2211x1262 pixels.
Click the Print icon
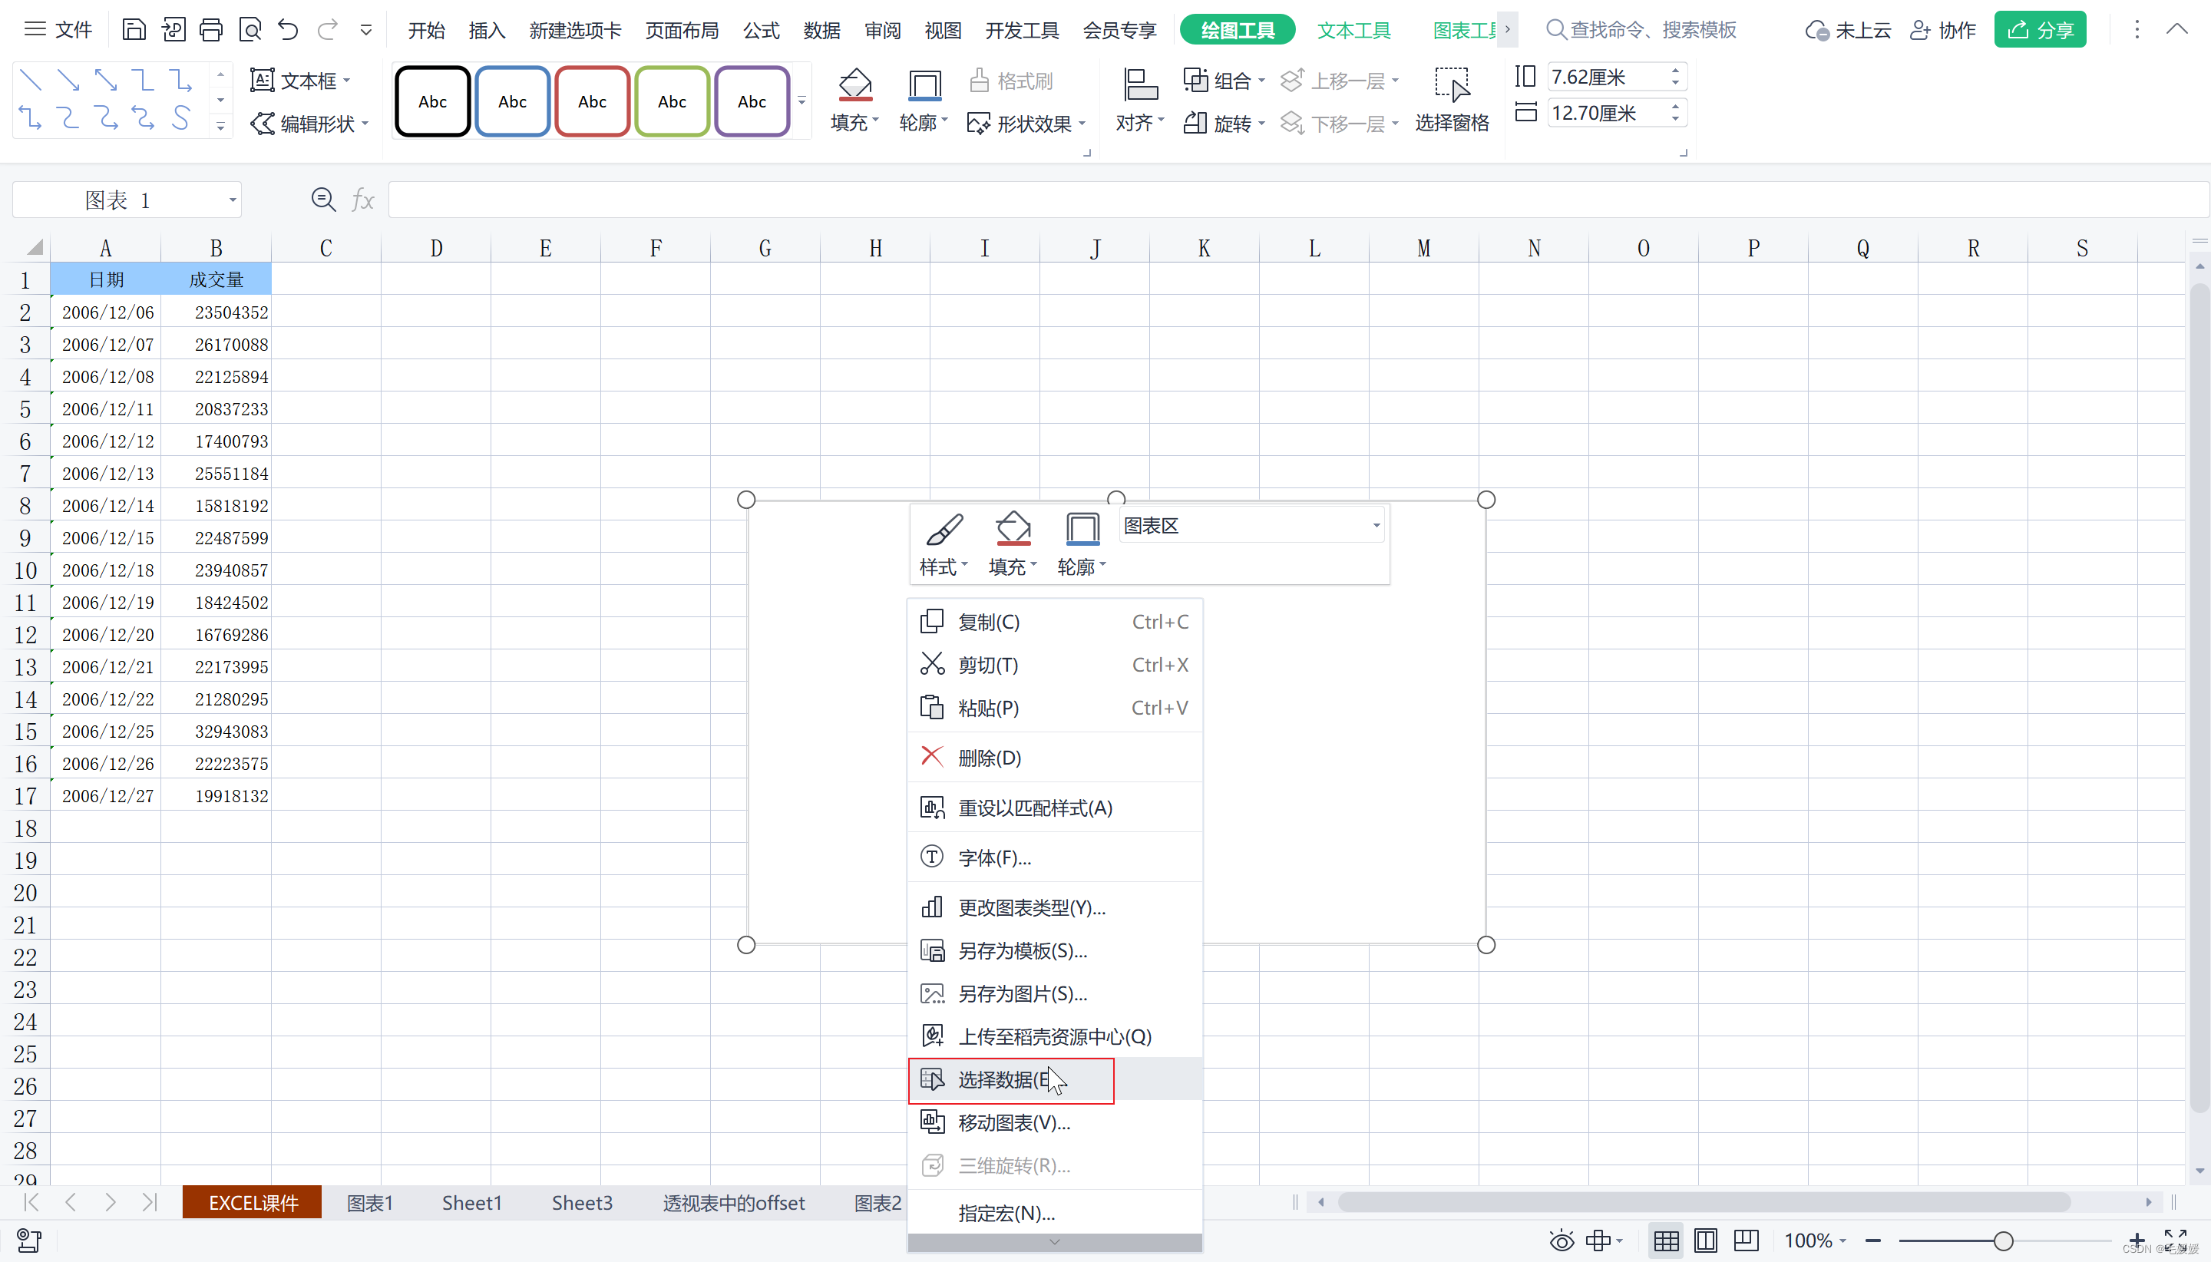(210, 31)
